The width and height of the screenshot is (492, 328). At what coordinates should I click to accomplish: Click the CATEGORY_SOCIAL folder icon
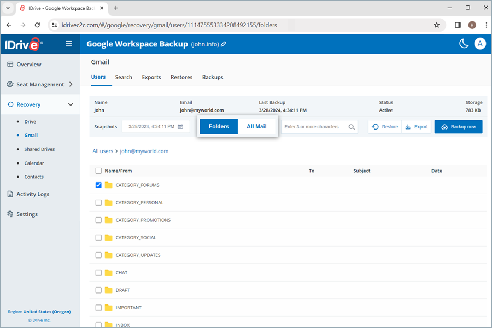point(109,238)
